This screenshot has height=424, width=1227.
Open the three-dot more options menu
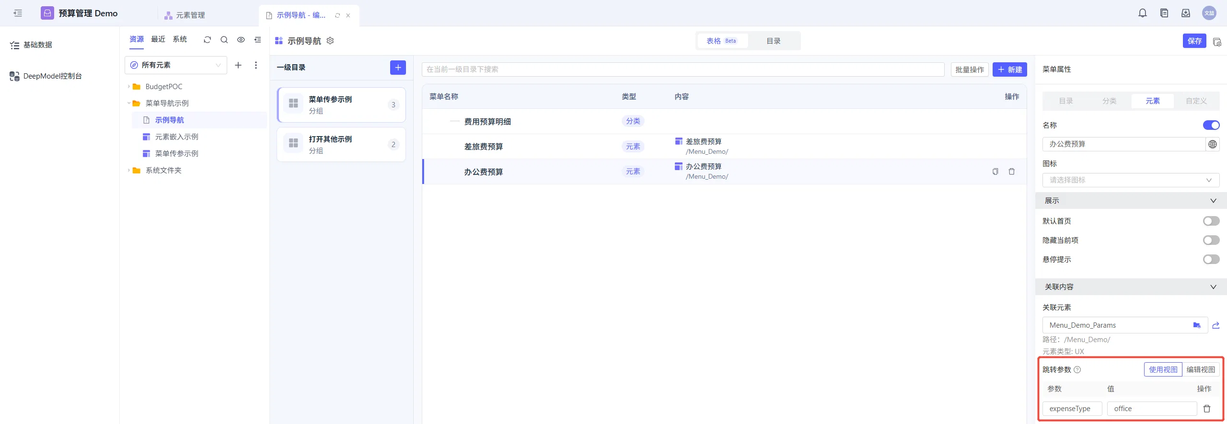tap(256, 65)
